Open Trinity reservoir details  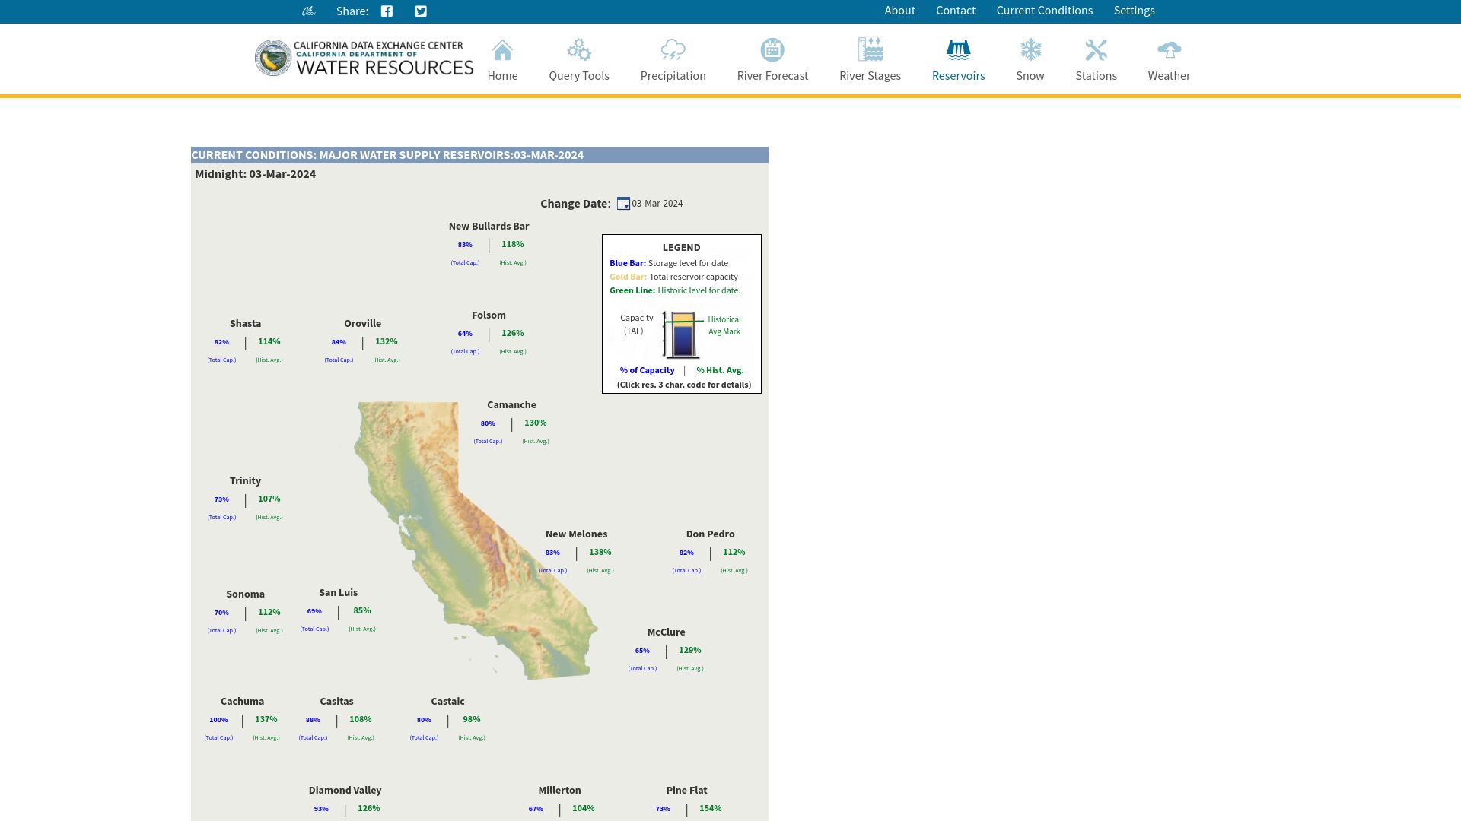[245, 481]
